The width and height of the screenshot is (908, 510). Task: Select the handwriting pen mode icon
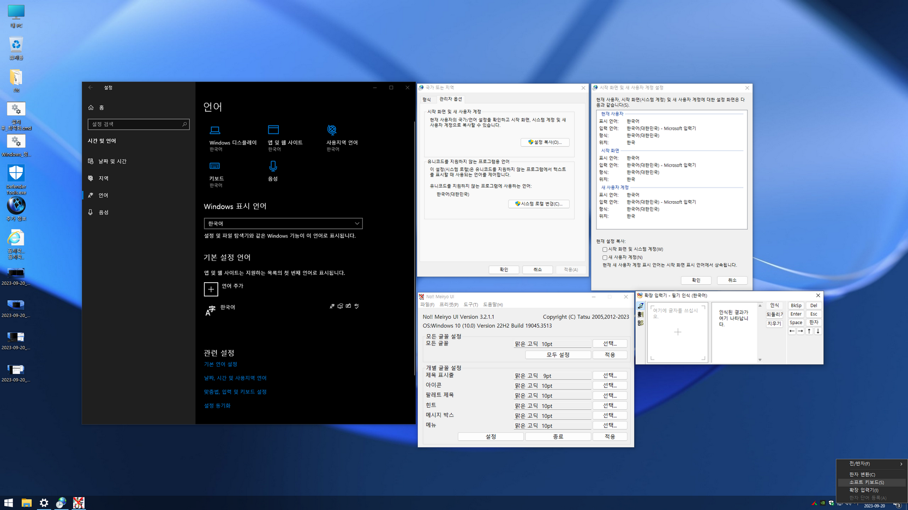(x=641, y=306)
